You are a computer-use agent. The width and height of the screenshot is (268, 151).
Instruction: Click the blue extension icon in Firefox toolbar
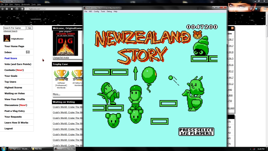coord(256,9)
